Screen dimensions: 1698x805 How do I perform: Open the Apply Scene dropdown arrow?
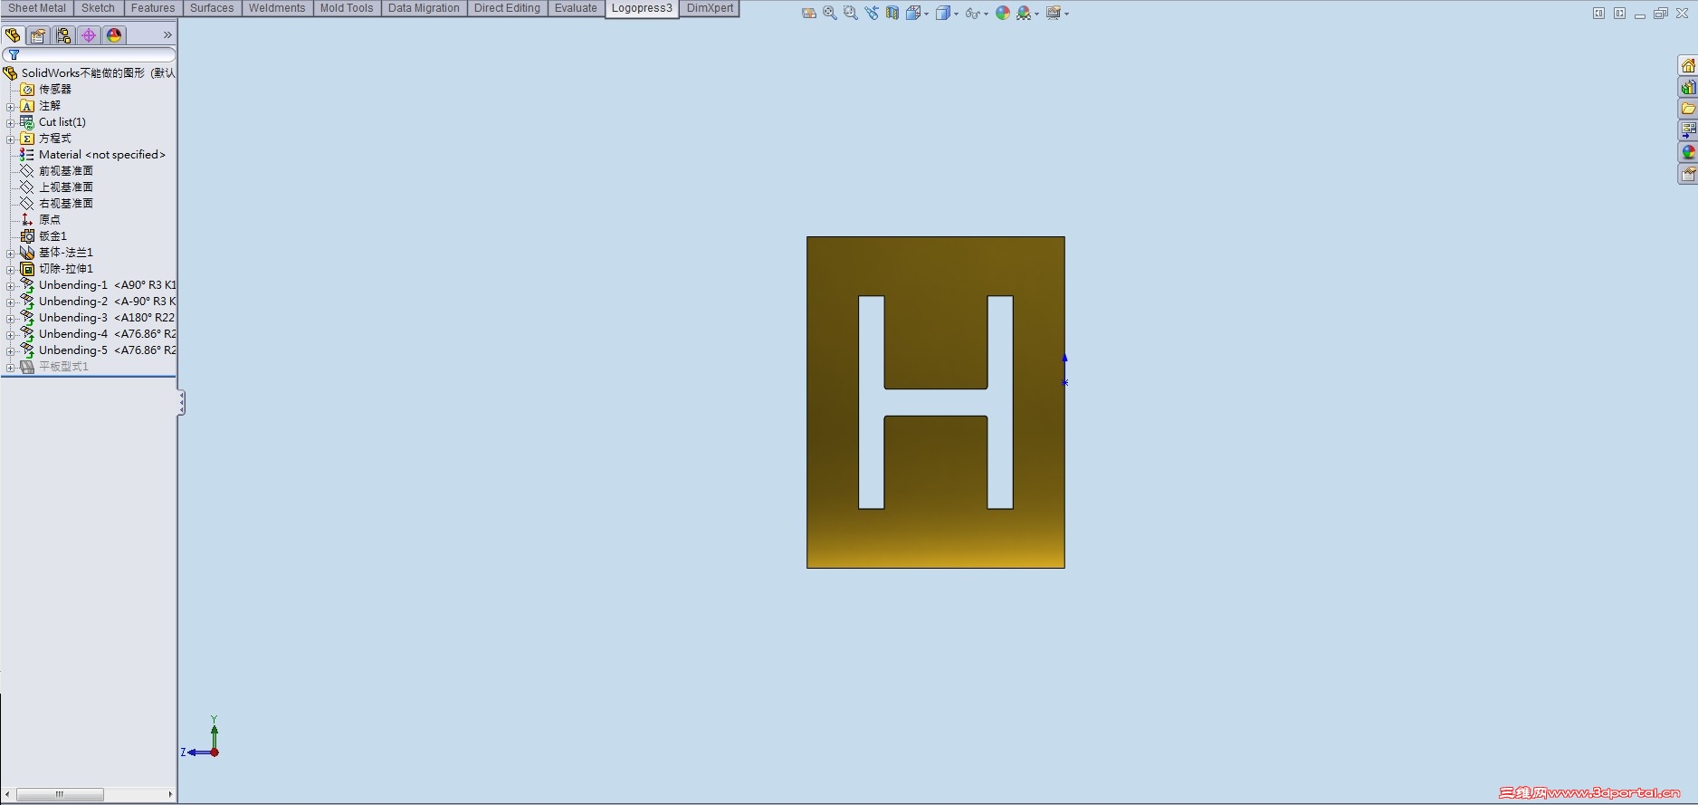coord(1037,14)
